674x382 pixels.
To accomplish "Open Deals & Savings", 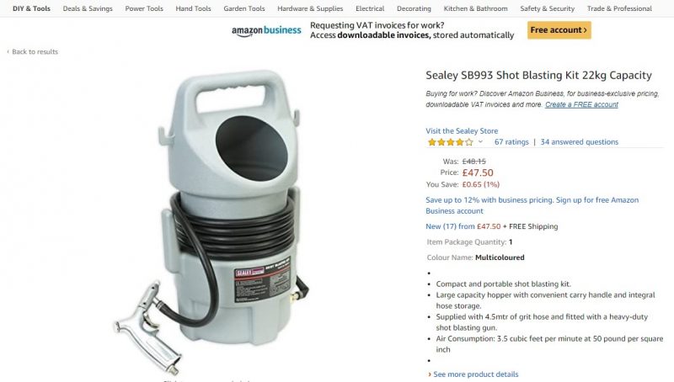I will 88,8.
